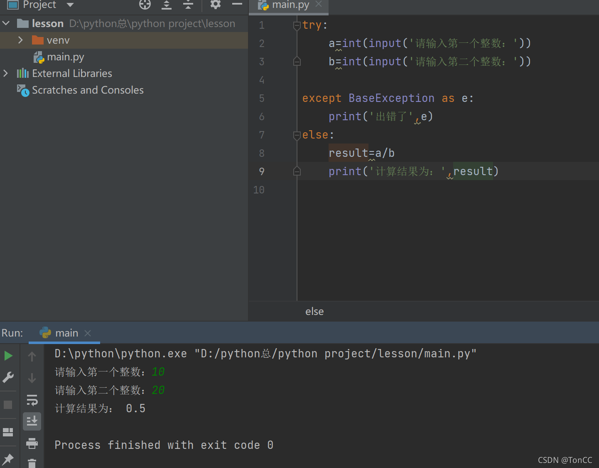Image resolution: width=599 pixels, height=468 pixels.
Task: Pin the run tab with the pin icon
Action: point(8,459)
